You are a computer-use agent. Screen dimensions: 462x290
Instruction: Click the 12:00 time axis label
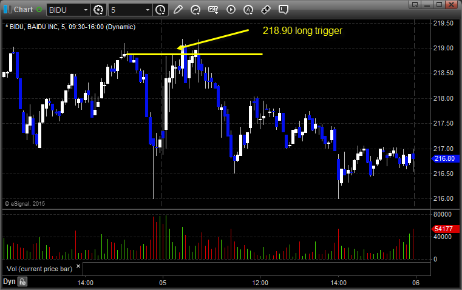[260, 283]
